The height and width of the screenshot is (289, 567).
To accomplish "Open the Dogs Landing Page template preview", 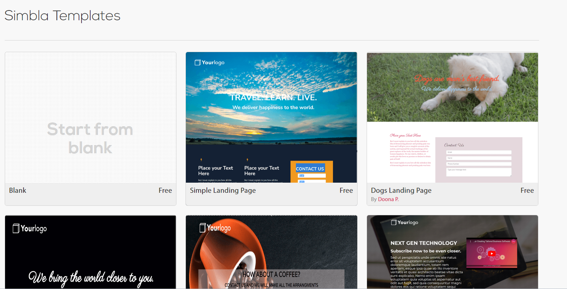I will pos(453,118).
